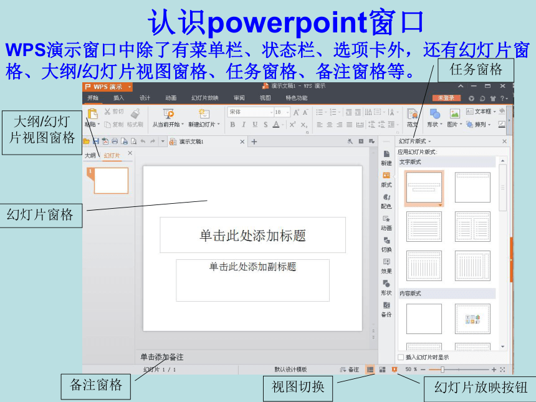Toggle text Shadow (S) formatting

pos(266,125)
